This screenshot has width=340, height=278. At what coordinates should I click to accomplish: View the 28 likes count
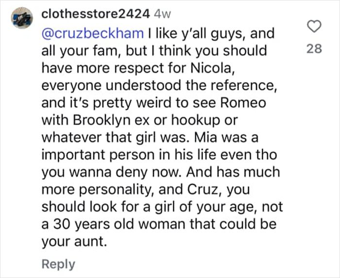tap(315, 49)
